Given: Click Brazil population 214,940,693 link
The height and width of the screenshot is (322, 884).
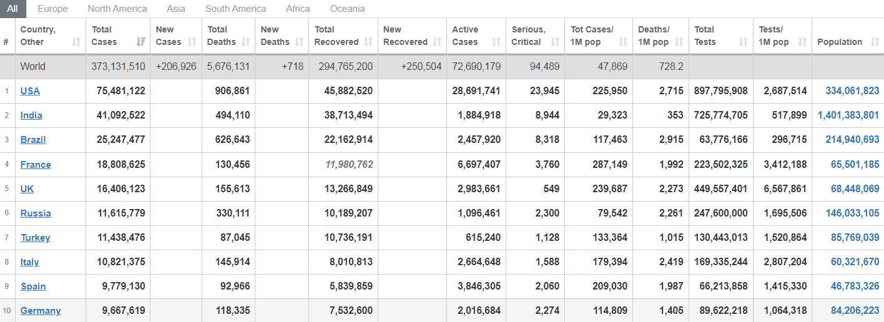Looking at the screenshot, I should [x=852, y=140].
